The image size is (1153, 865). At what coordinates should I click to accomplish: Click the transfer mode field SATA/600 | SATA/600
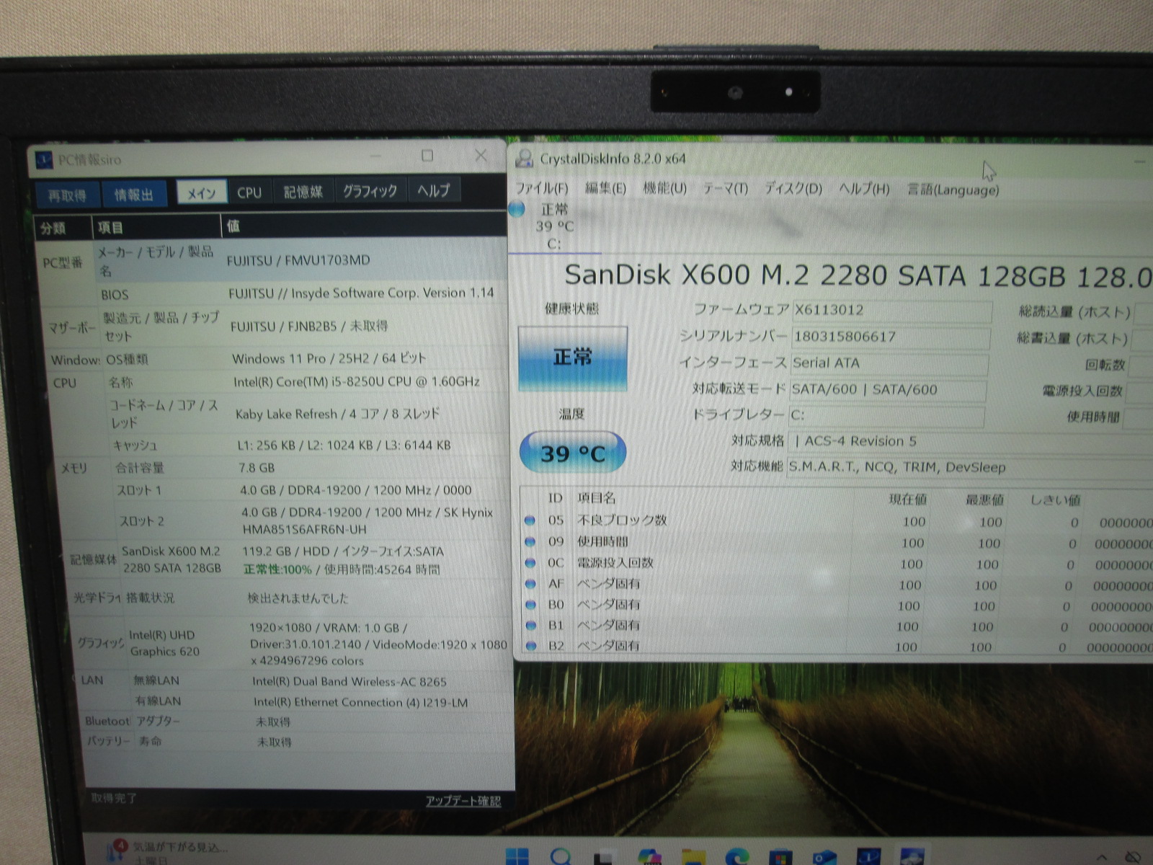point(888,390)
